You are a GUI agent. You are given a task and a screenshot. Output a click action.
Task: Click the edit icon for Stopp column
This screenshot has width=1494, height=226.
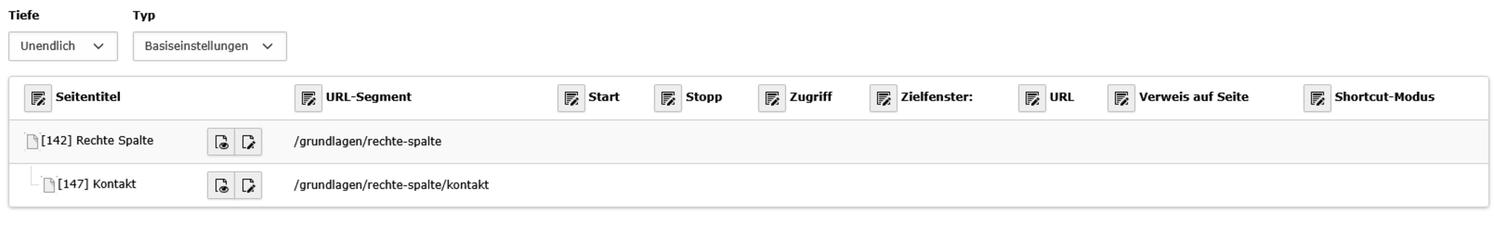pyautogui.click(x=668, y=98)
